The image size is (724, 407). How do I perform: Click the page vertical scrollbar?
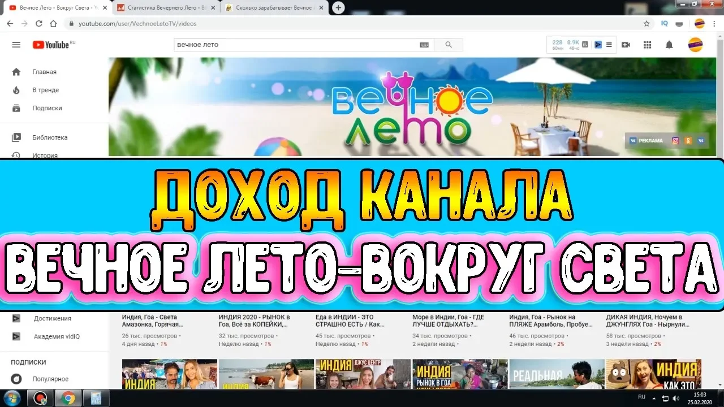(721, 210)
